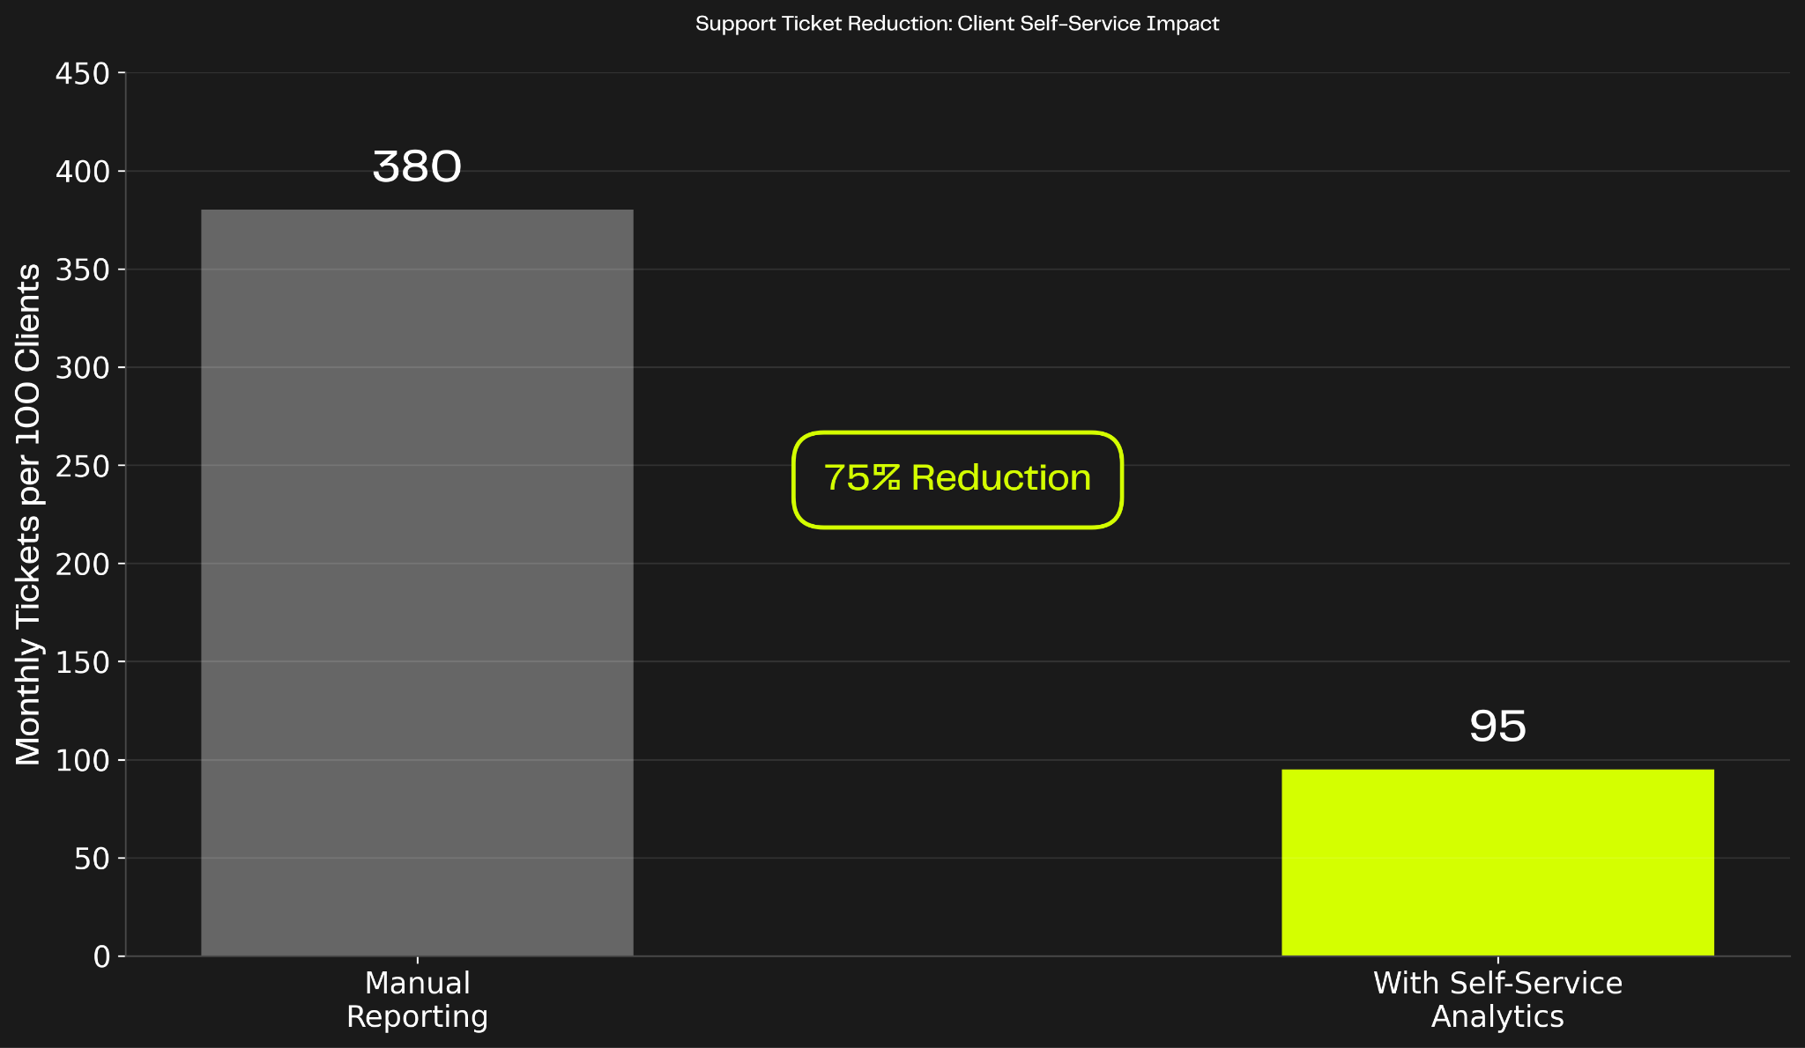Click the 450 y-axis tick label
Viewport: 1805px width, 1048px height.
tap(82, 74)
